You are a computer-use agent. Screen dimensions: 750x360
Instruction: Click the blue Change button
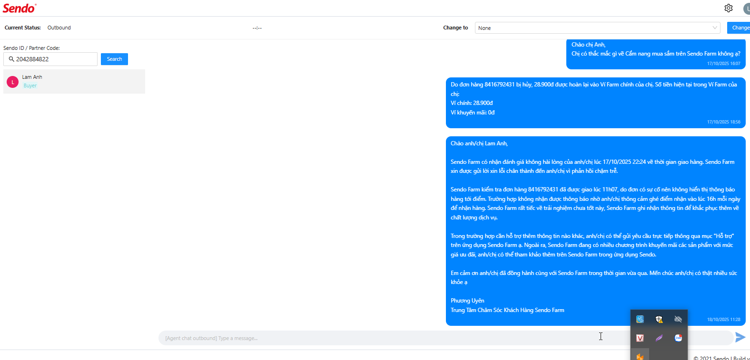[x=739, y=28]
